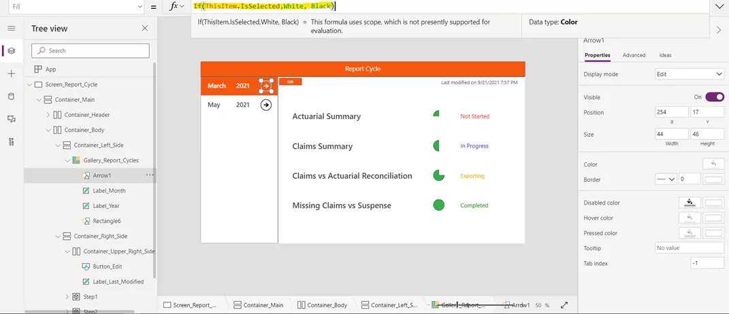Open the Media icon in sidebar

[12, 120]
